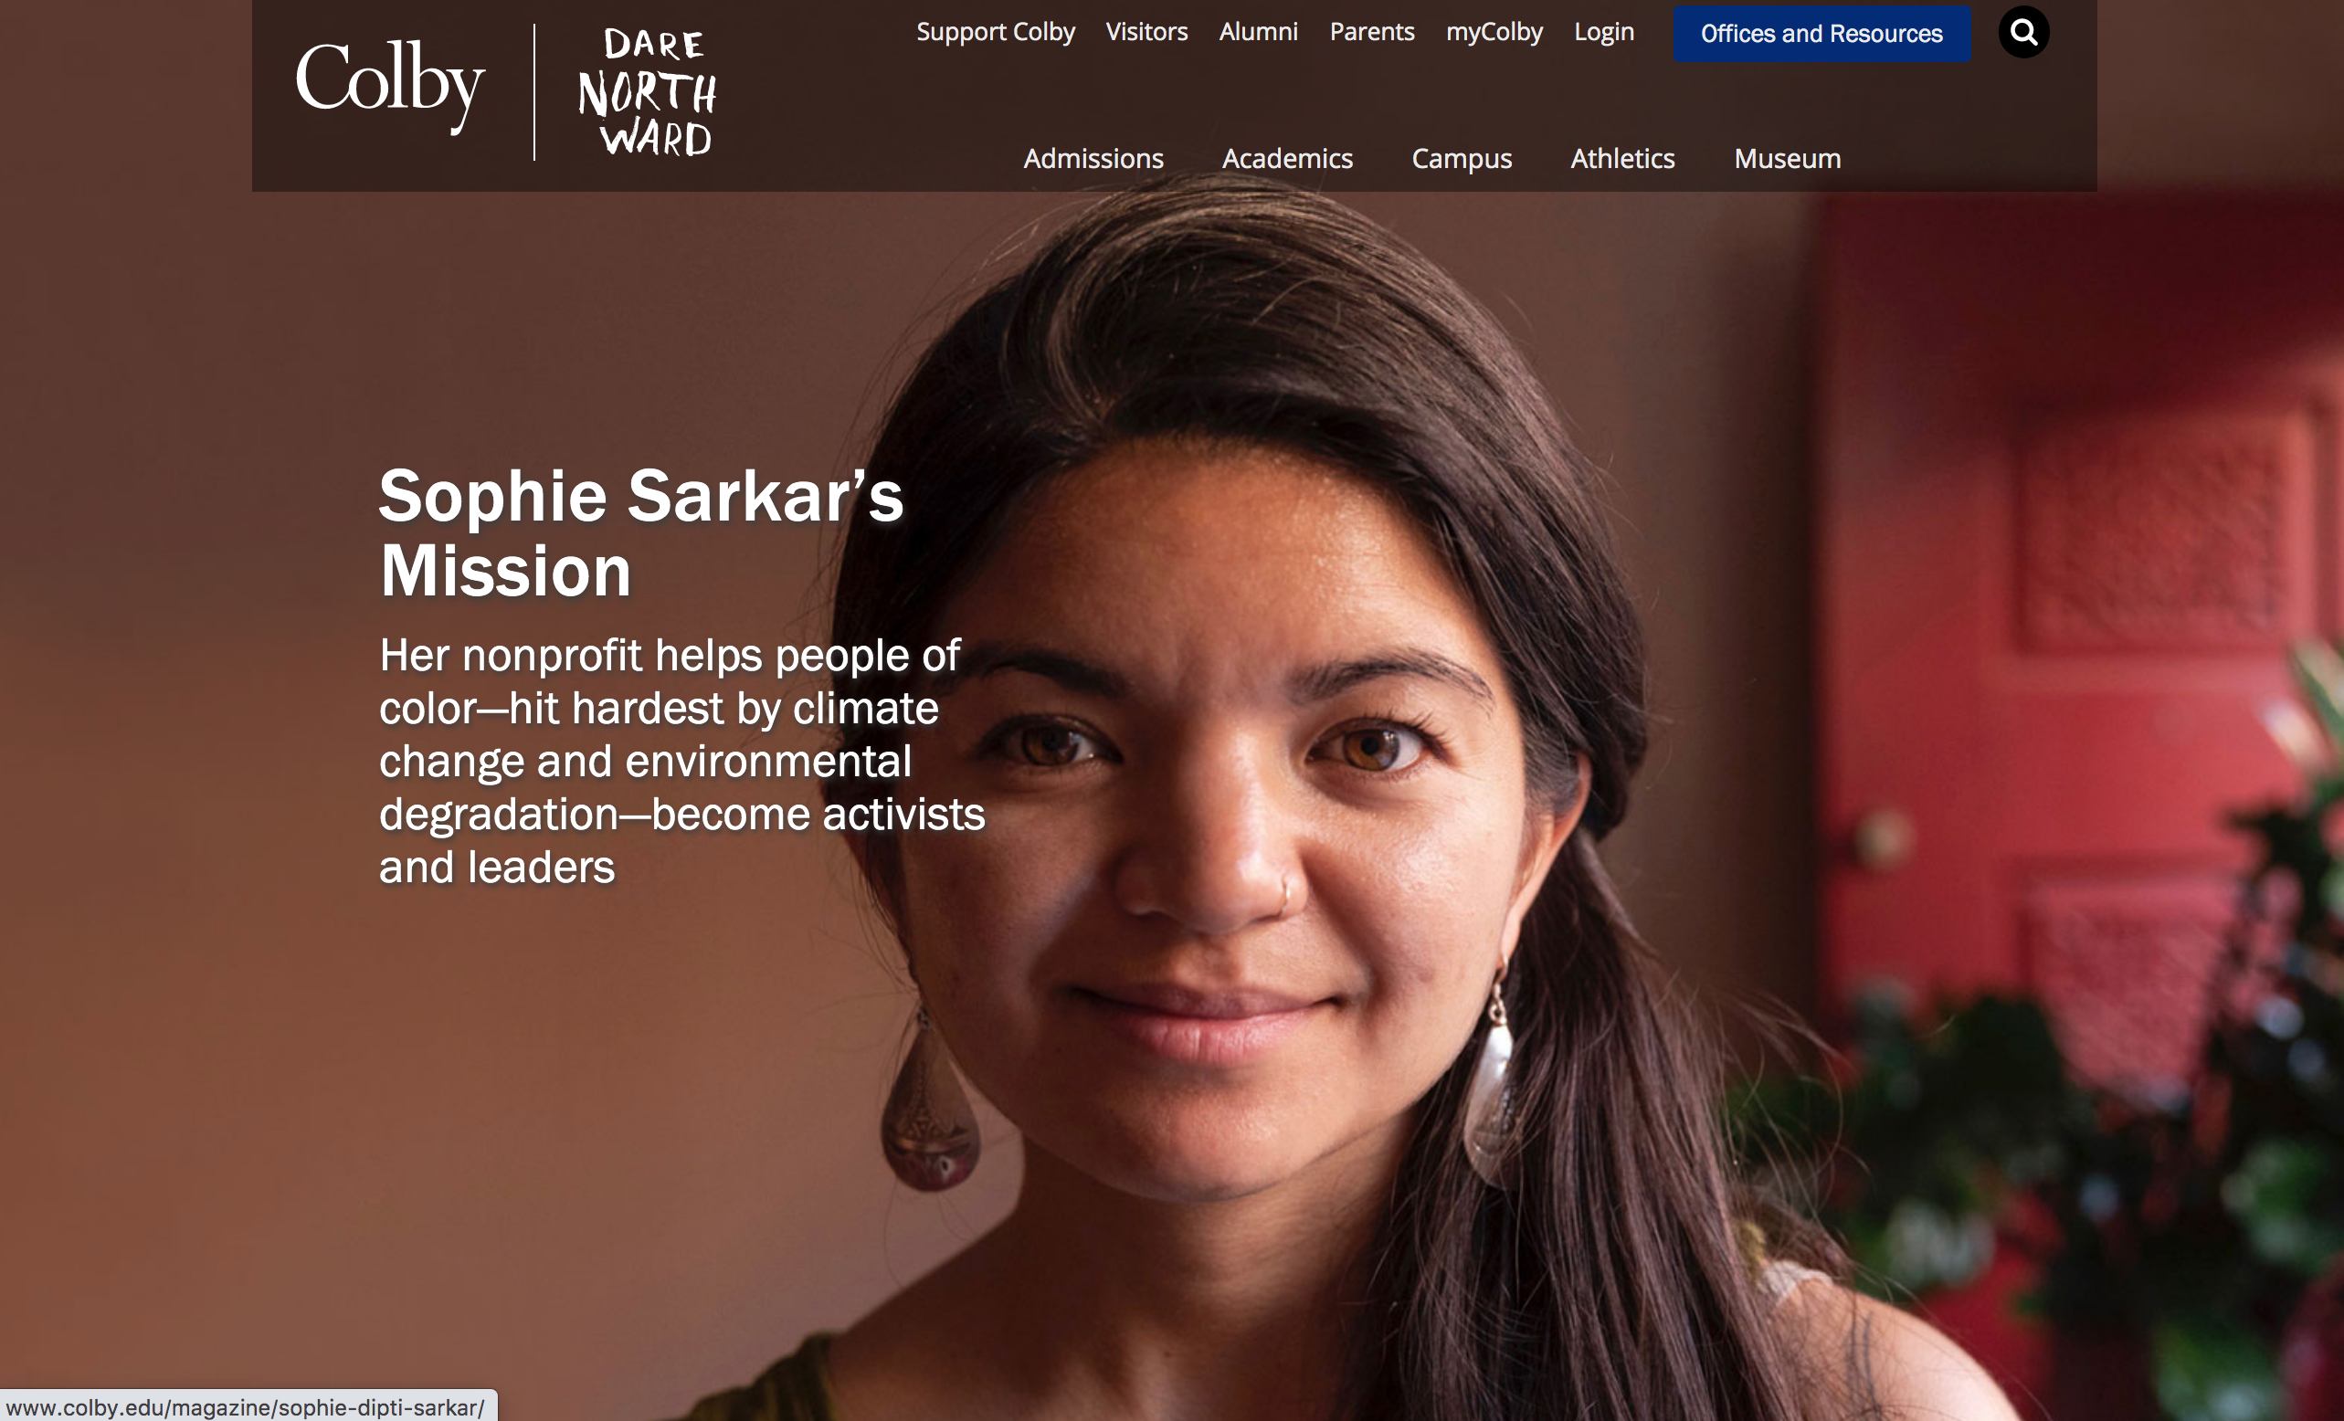Go to the Support Colby link
This screenshot has width=2344, height=1421.
995,31
